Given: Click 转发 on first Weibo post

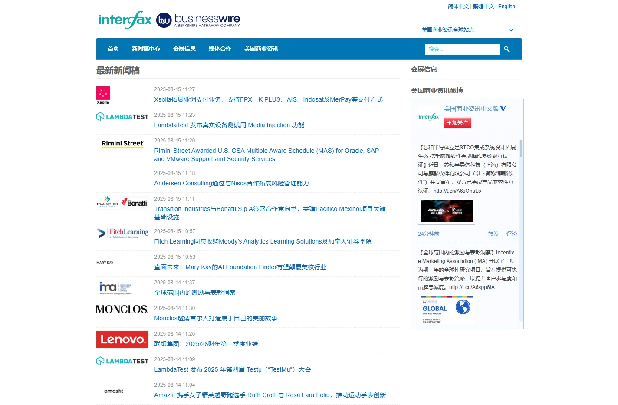Looking at the screenshot, I should point(493,234).
